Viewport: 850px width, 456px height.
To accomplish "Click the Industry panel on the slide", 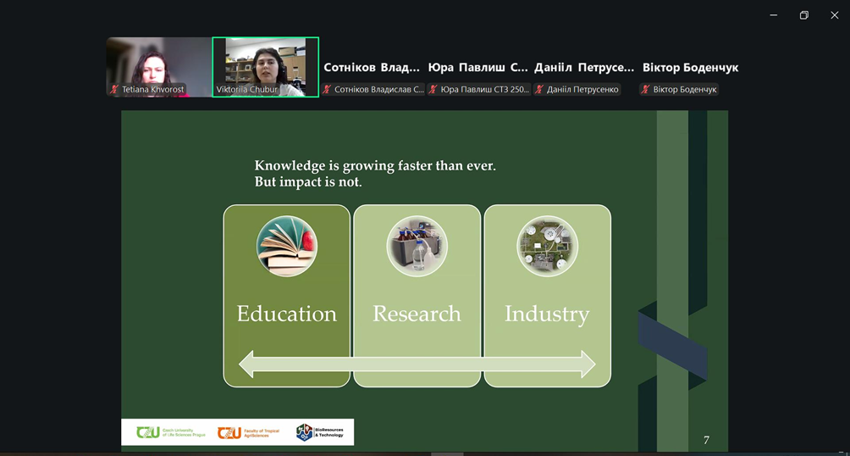I will [547, 314].
